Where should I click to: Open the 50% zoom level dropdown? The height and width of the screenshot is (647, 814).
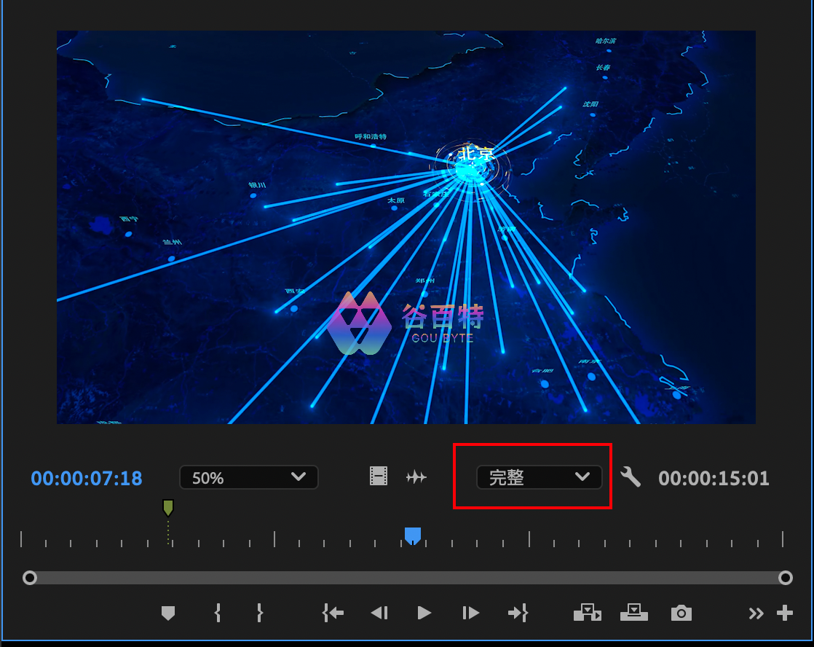[x=248, y=478]
